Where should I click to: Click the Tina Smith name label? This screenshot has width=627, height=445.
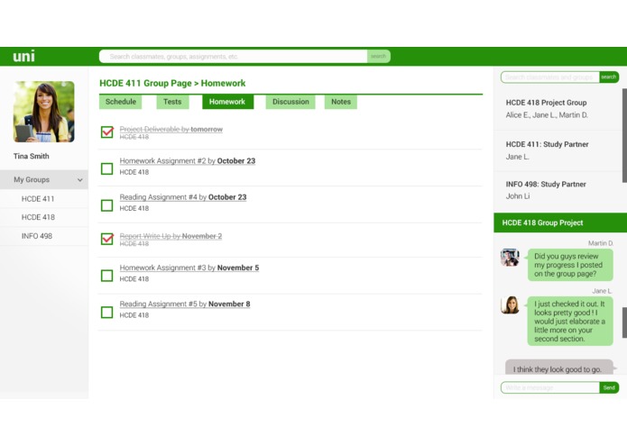[x=32, y=156]
